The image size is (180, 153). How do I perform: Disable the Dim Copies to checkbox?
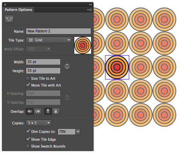28,132
